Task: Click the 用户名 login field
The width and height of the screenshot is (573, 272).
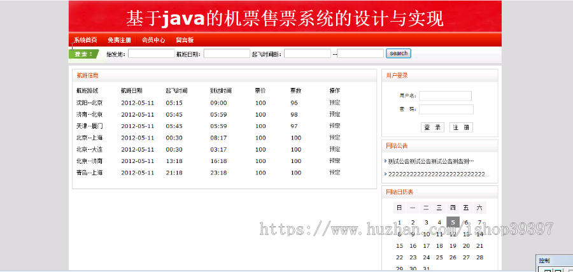Action: pos(445,96)
